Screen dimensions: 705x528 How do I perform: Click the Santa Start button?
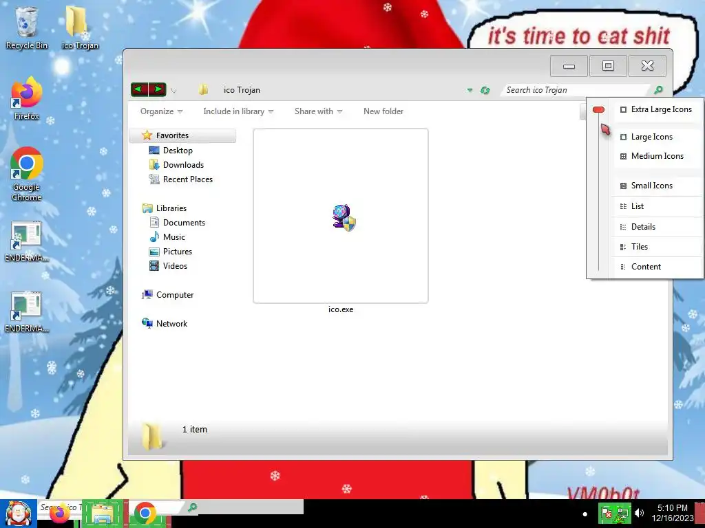click(x=18, y=513)
